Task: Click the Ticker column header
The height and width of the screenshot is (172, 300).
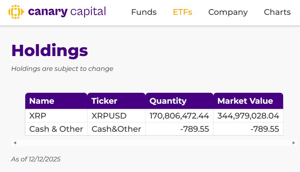Action: click(x=104, y=101)
